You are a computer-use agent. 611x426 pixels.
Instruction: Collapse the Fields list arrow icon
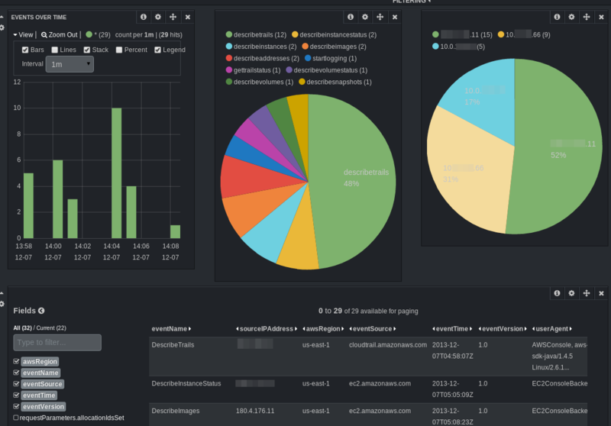41,311
